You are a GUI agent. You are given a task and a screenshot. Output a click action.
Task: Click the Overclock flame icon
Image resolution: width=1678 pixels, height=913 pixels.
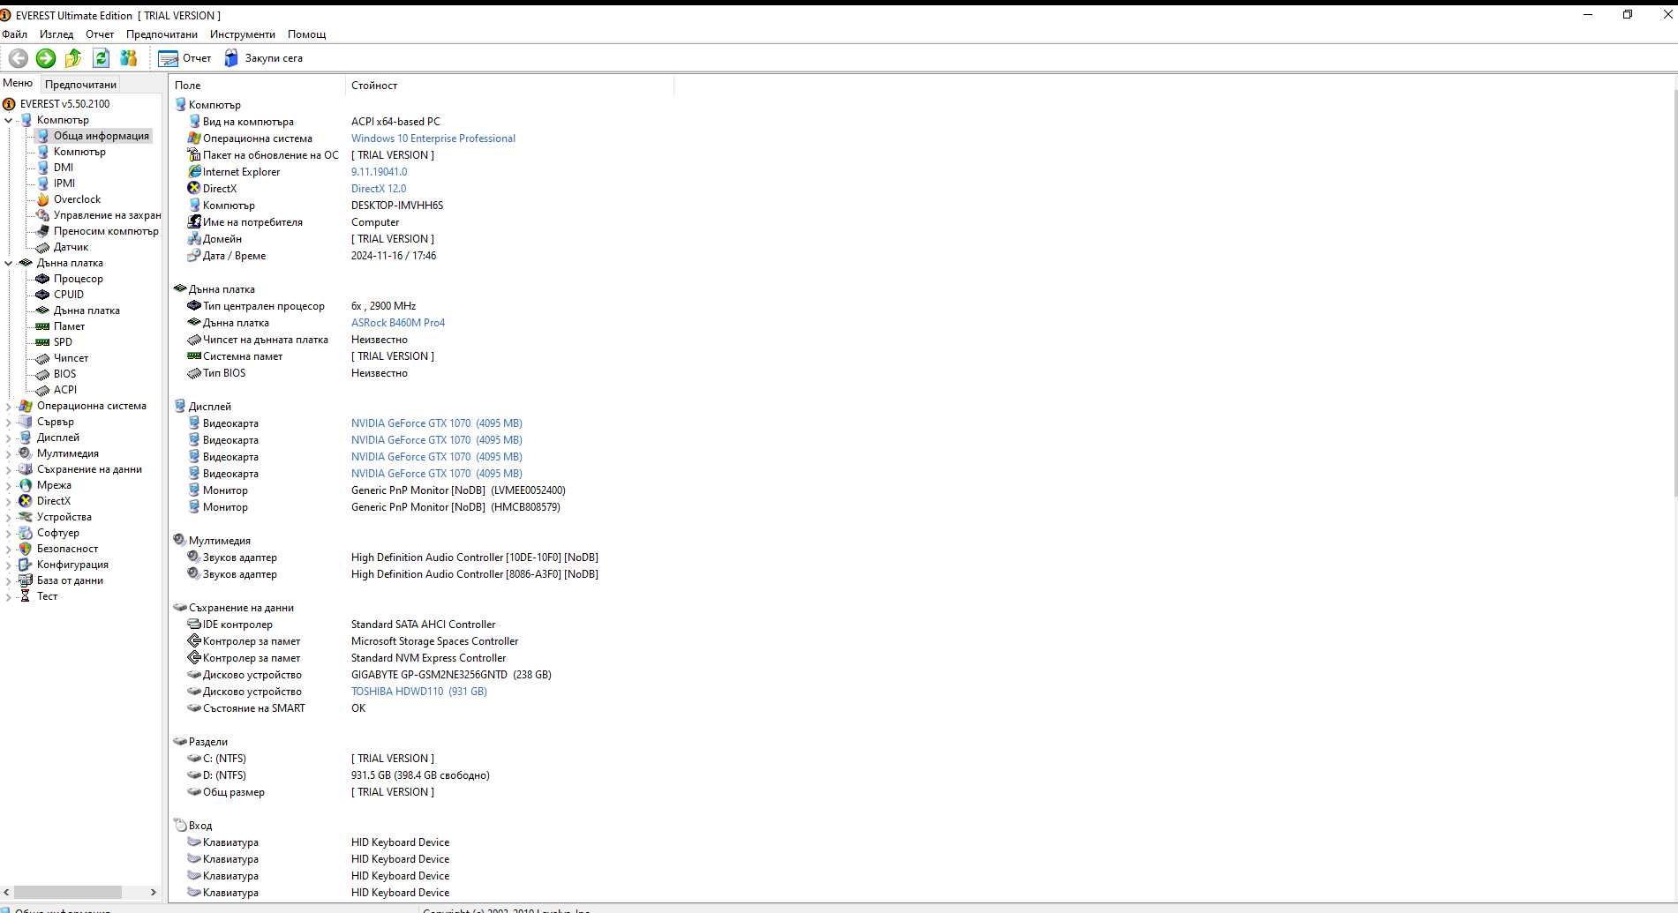pos(42,199)
